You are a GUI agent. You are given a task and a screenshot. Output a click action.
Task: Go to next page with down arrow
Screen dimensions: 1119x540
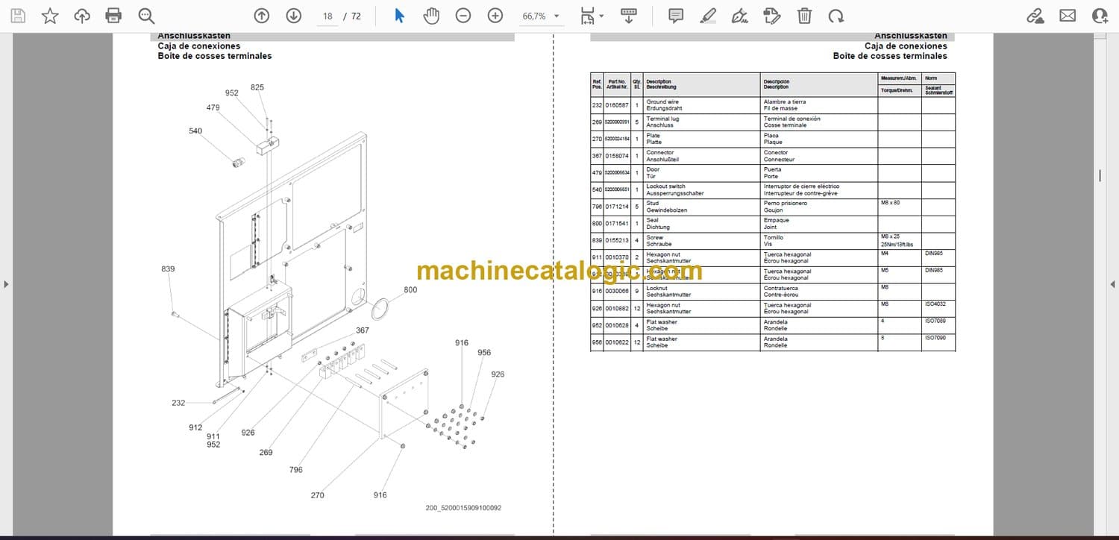coord(293,16)
